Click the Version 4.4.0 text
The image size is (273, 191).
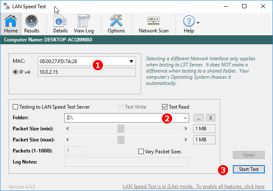pos(22,187)
